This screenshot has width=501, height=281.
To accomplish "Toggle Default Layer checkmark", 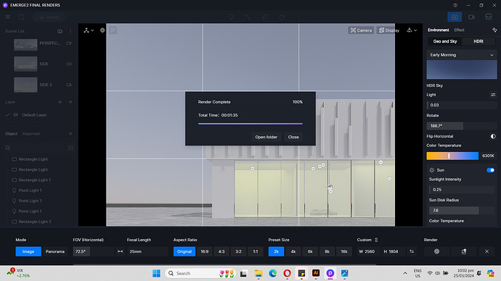I will 8,114.
